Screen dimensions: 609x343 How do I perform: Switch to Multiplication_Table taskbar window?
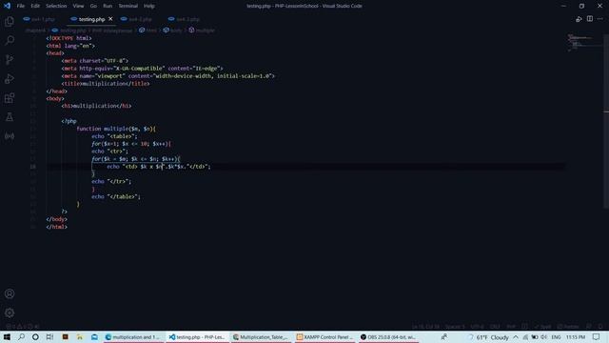click(261, 337)
